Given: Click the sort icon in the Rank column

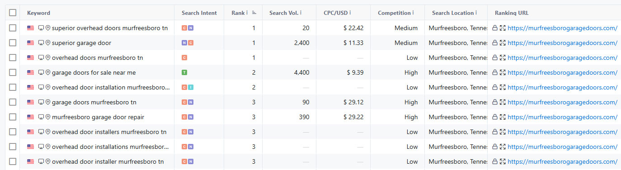Looking at the screenshot, I should (x=254, y=13).
